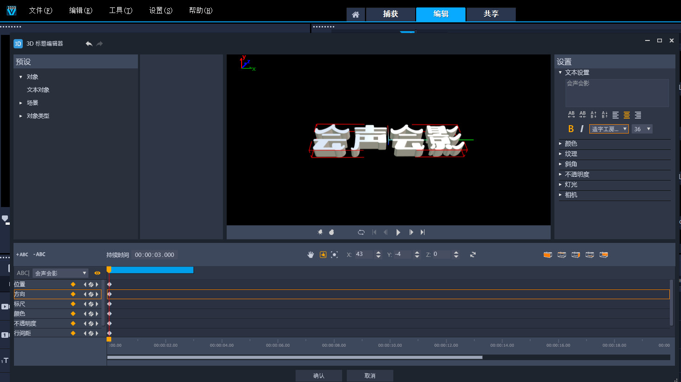The image size is (681, 382).
Task: Increase character spacing with AB outward arrows icon
Action: click(x=571, y=114)
